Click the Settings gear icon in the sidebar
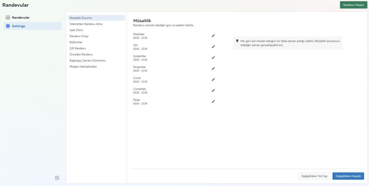Screen dimensions: 369x186 [8, 26]
